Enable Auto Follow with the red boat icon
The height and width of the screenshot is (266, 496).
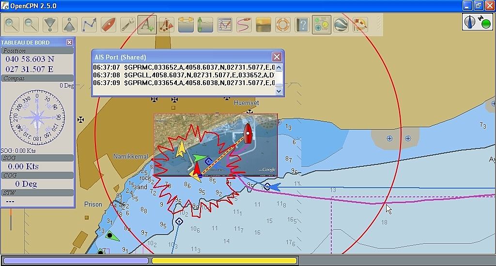coord(108,25)
